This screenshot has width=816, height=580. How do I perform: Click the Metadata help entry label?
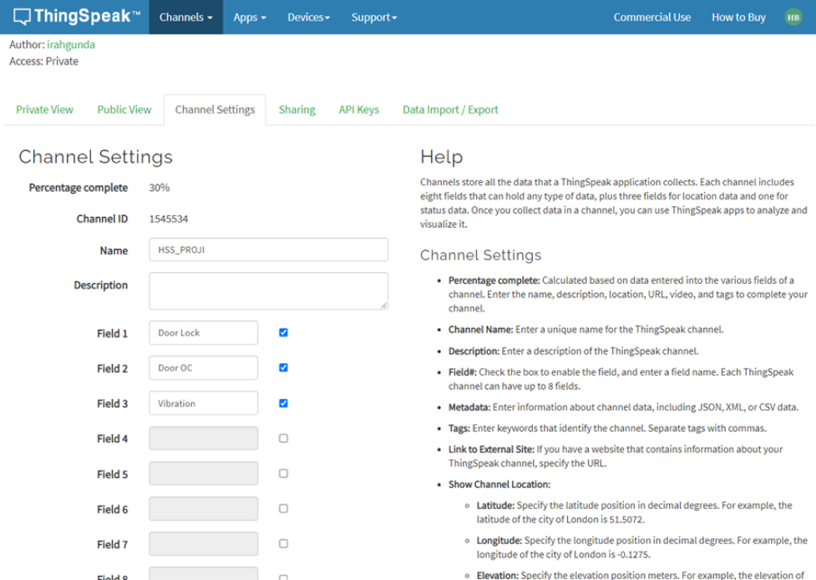pyautogui.click(x=469, y=407)
